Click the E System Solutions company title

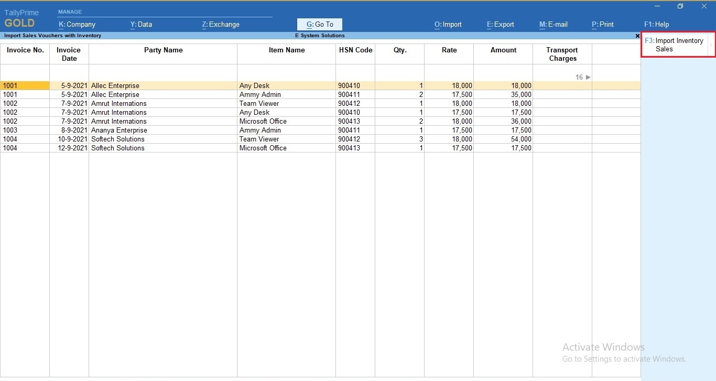coord(320,35)
